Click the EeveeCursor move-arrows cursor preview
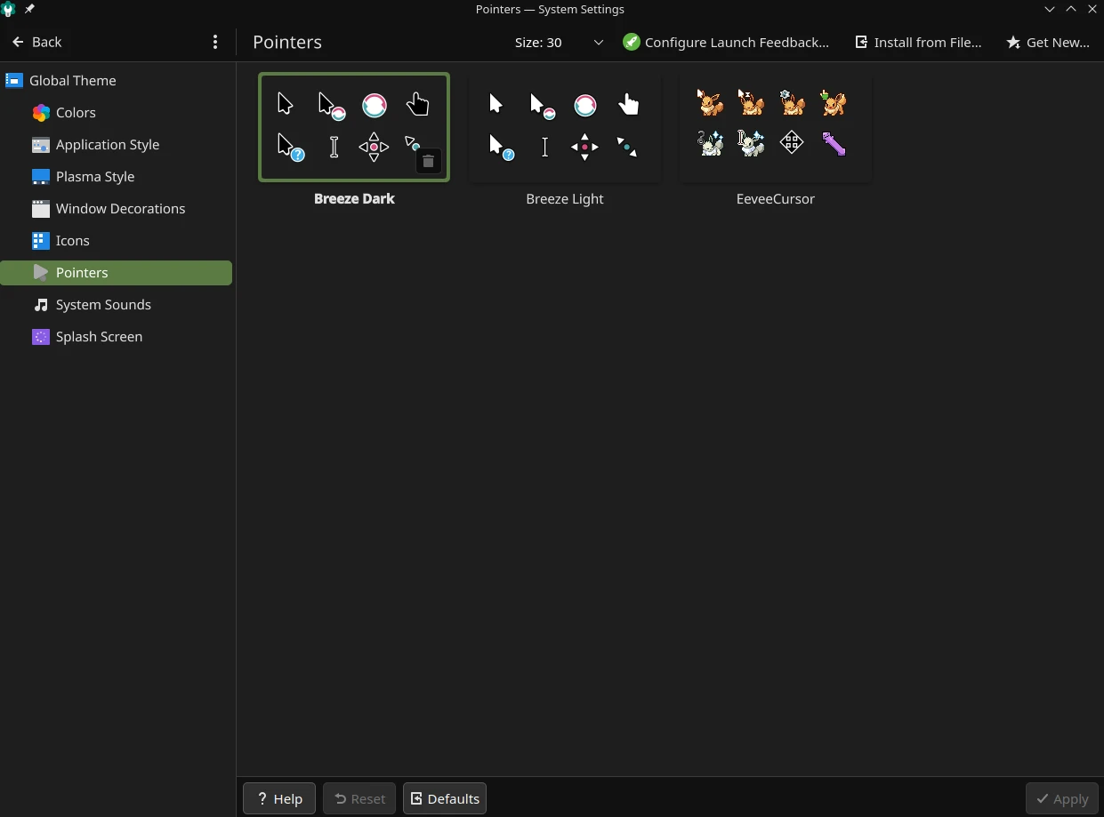1104x817 pixels. [x=792, y=142]
